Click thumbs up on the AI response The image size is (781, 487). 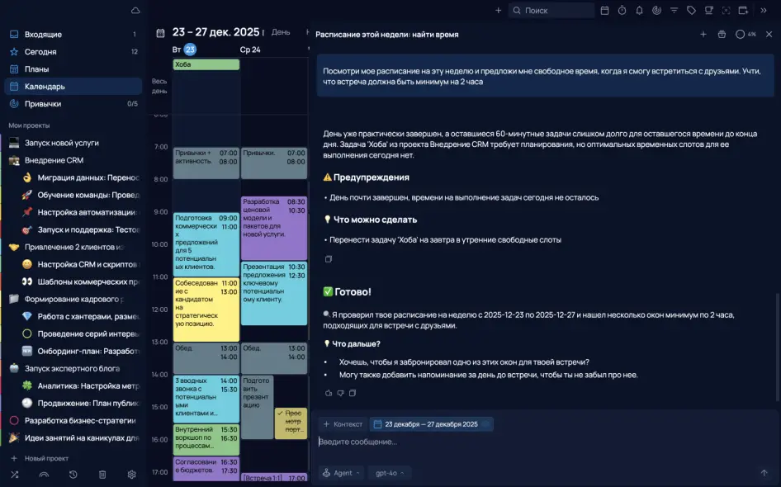pos(328,393)
